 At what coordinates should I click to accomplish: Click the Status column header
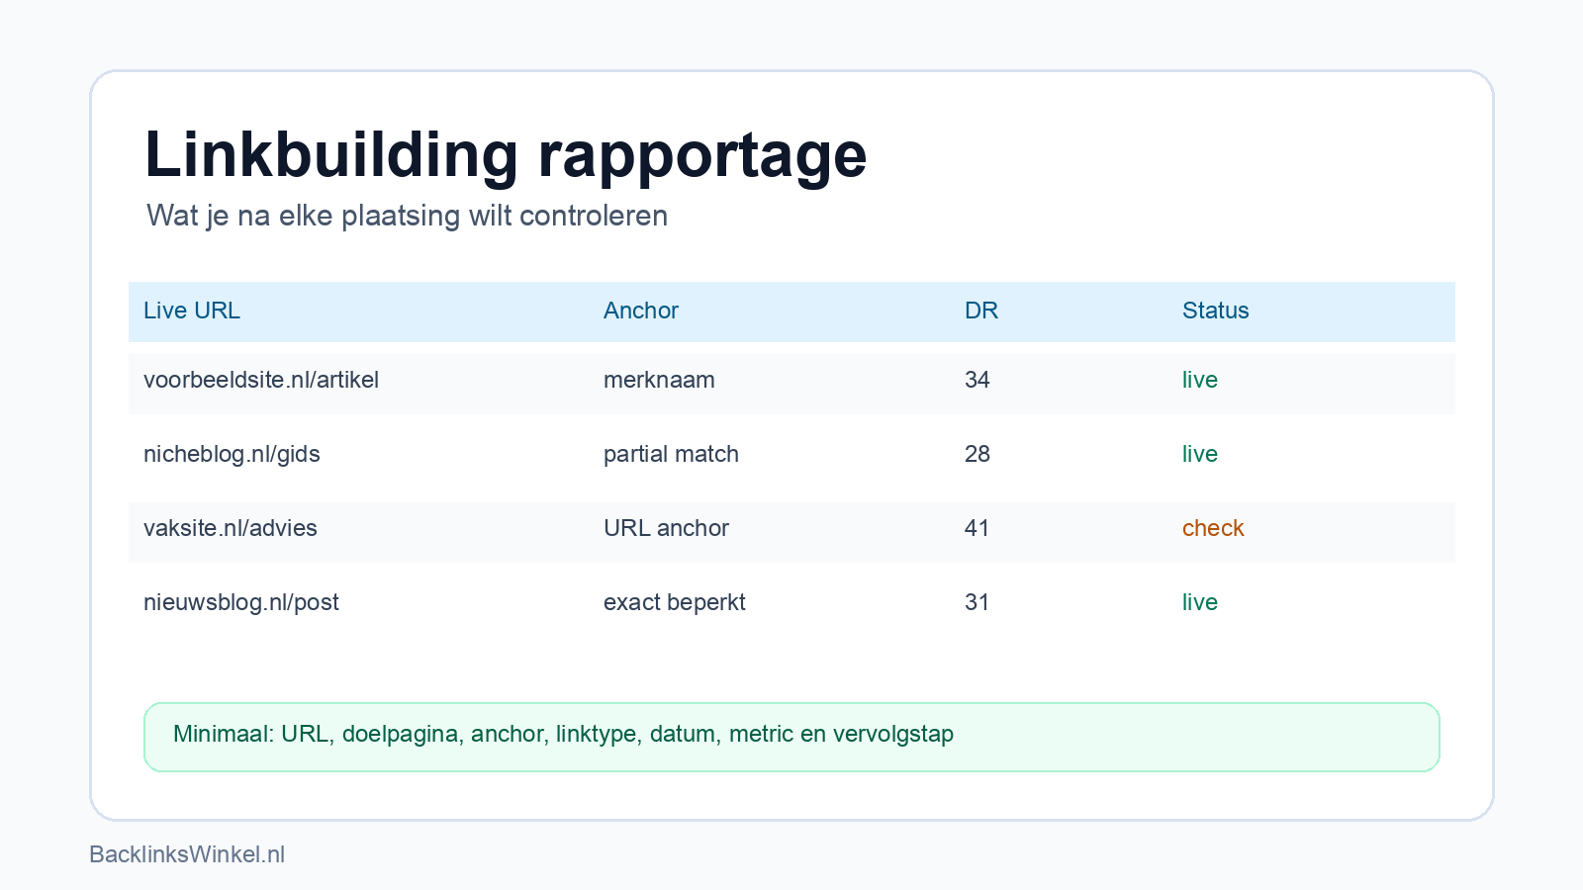[1216, 311]
